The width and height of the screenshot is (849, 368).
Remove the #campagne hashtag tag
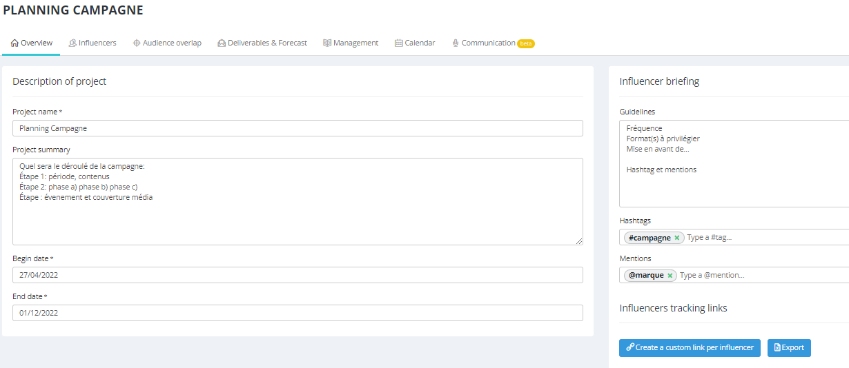click(677, 238)
